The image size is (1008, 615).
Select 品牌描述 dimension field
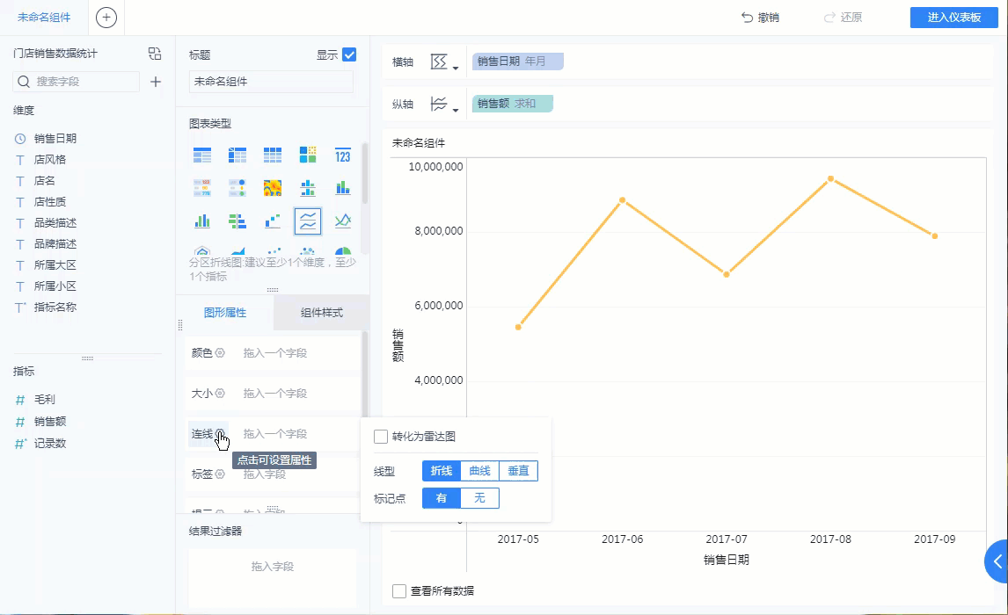pyautogui.click(x=55, y=244)
